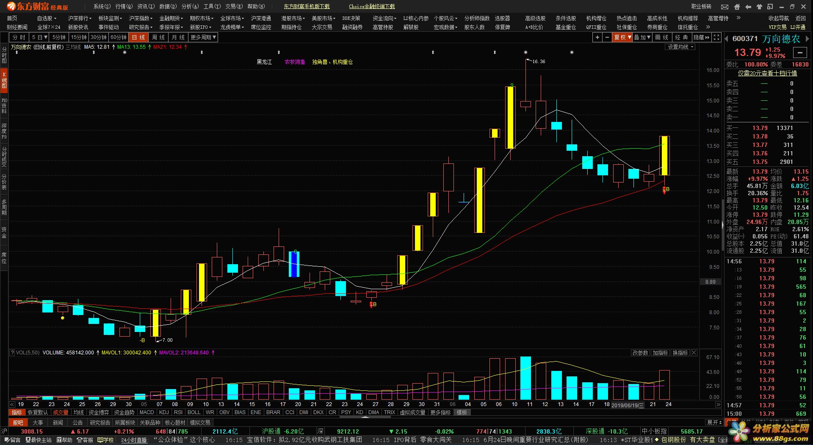Viewport: 813px width, 445px height.
Task: Click stock code 600371
Action: tap(745, 39)
